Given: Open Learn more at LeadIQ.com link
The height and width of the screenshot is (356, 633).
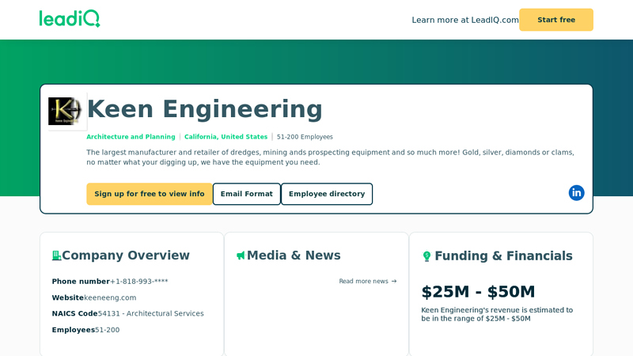Looking at the screenshot, I should click(x=465, y=21).
